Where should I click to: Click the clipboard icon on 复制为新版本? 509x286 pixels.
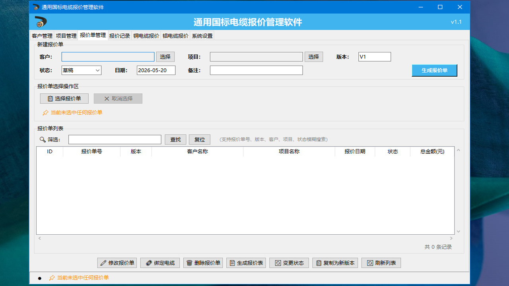(319, 263)
